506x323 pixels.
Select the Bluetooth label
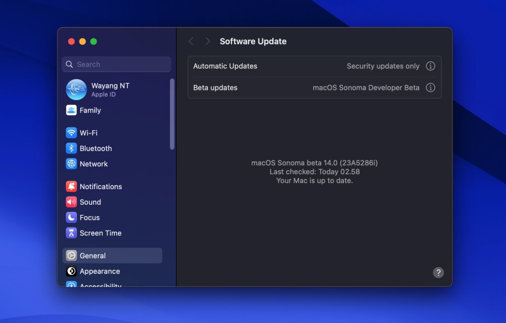coord(96,148)
